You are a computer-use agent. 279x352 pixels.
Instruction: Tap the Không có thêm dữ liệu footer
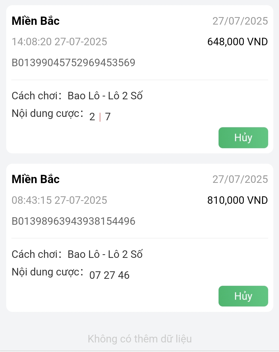coord(139,339)
